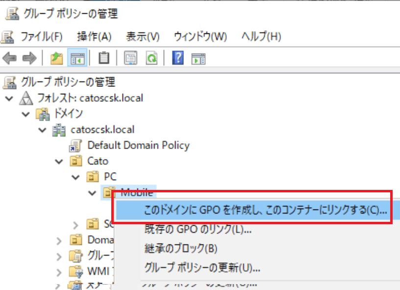Open the 操作(A) menu
The height and width of the screenshot is (290, 400).
click(x=94, y=36)
